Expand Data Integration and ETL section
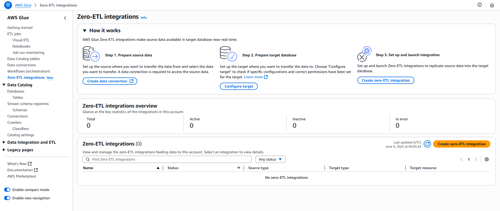 pos(4,142)
